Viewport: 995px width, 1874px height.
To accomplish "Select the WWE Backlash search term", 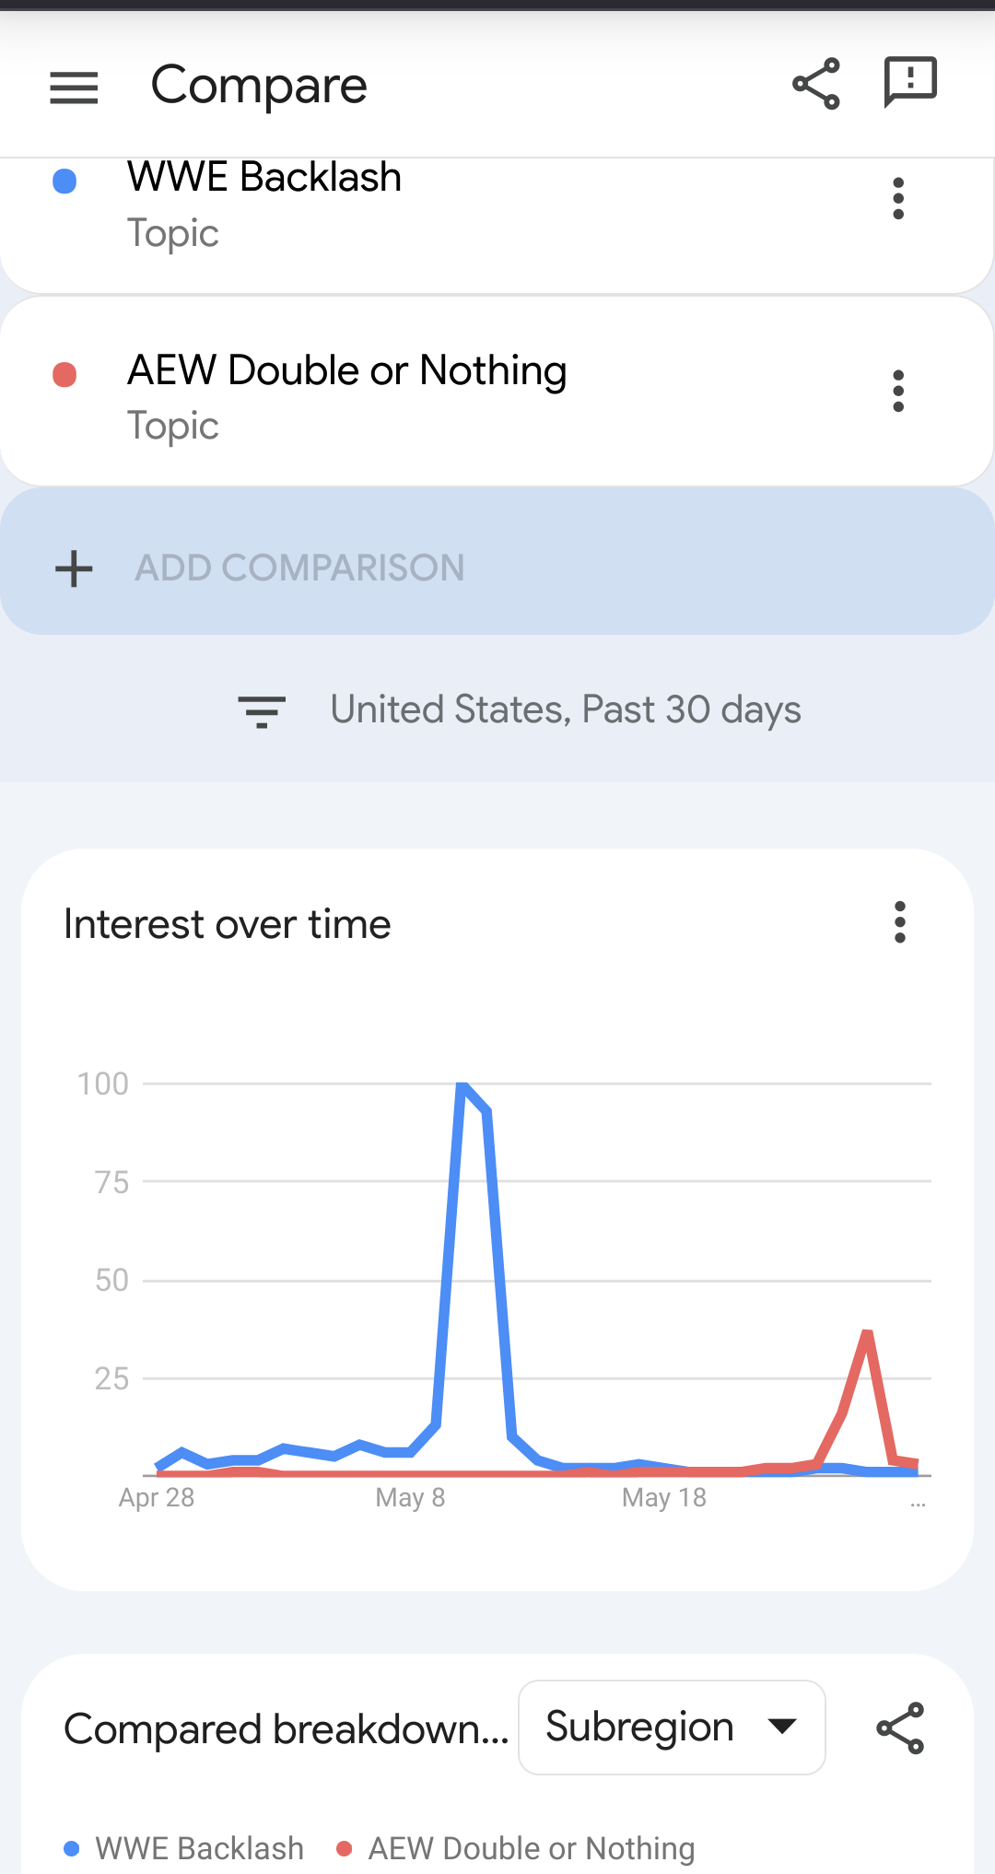I will point(264,178).
